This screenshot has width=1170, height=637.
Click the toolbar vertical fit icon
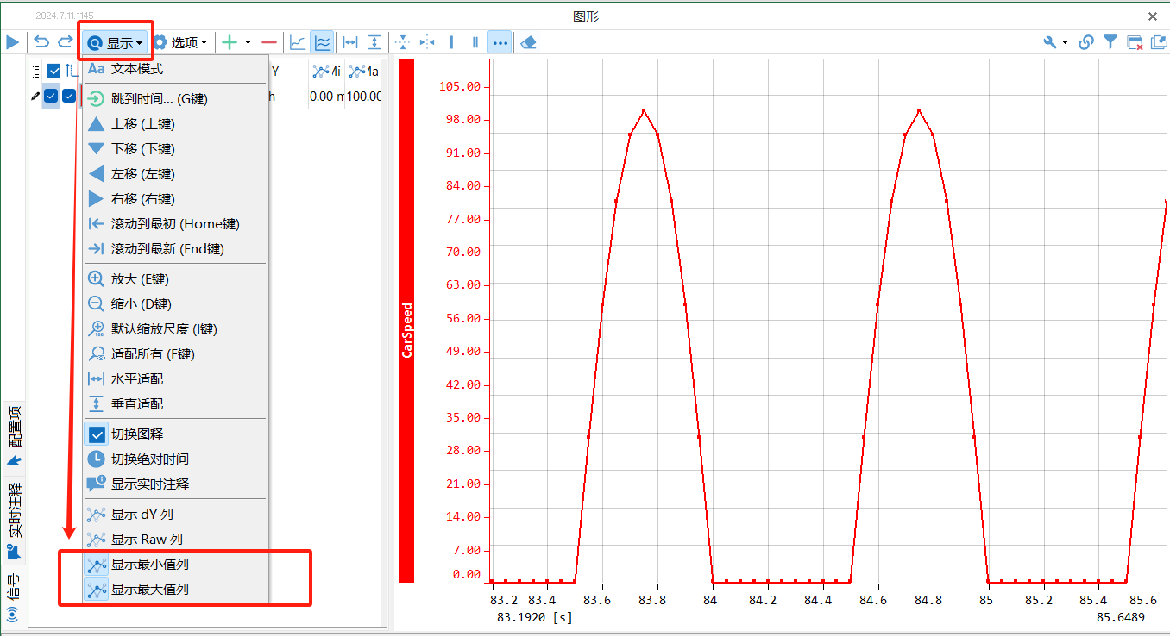tap(374, 42)
